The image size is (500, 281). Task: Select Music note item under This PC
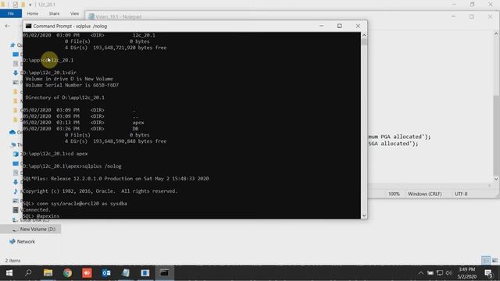16,191
